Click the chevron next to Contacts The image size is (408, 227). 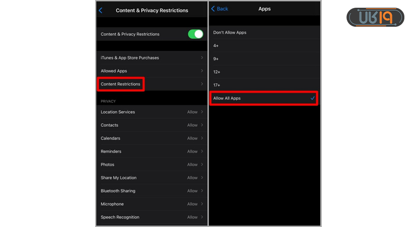(x=202, y=125)
